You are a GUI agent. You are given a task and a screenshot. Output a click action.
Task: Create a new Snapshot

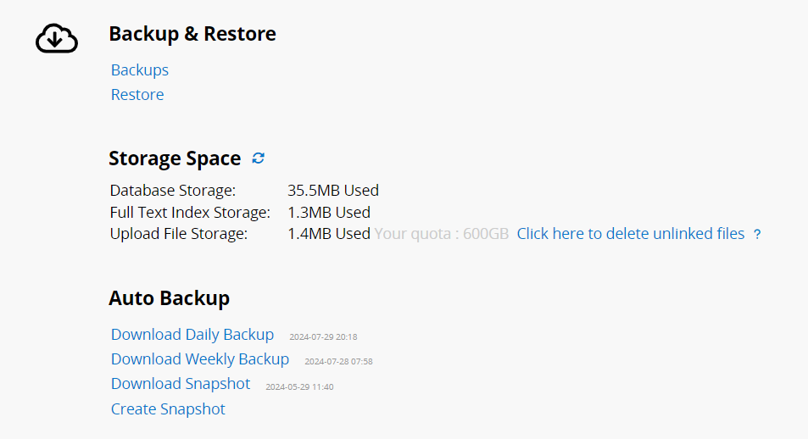coord(168,409)
